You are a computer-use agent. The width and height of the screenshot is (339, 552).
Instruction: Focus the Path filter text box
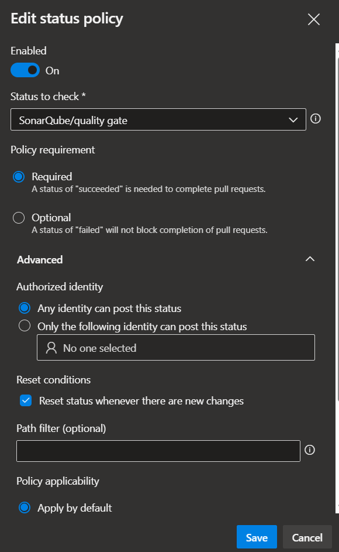tap(158, 451)
